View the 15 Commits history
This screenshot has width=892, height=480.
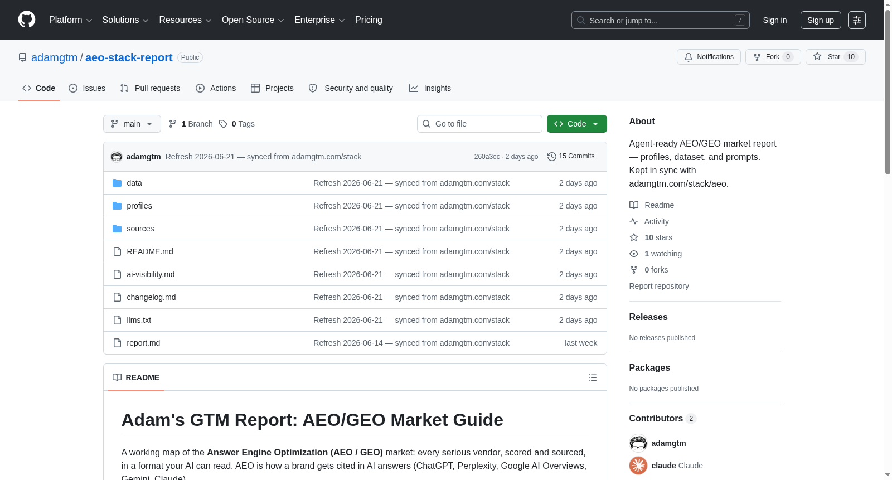pos(571,156)
